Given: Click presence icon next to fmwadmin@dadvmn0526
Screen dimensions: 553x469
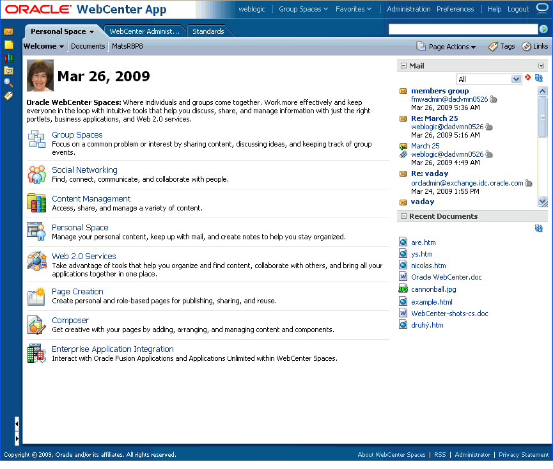Looking at the screenshot, I should 494,100.
